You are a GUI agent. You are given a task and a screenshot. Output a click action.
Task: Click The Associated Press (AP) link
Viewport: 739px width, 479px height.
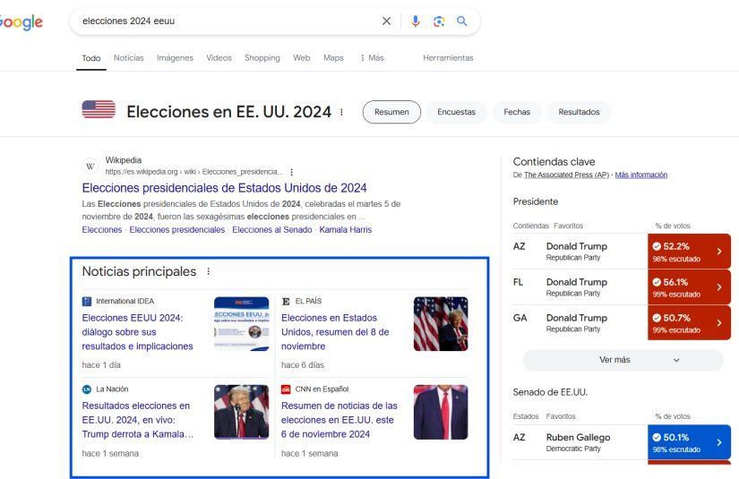pyautogui.click(x=566, y=175)
